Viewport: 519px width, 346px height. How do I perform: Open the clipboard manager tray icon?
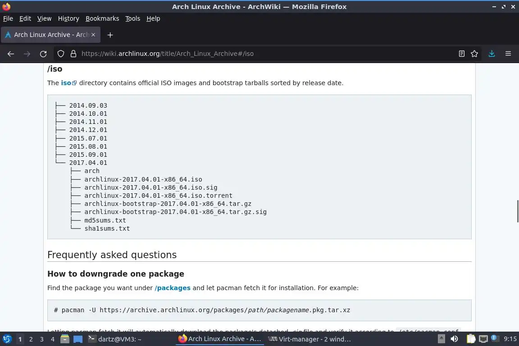(471, 339)
